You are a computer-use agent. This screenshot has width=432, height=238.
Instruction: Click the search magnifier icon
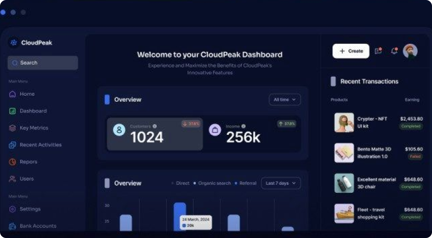(15, 63)
